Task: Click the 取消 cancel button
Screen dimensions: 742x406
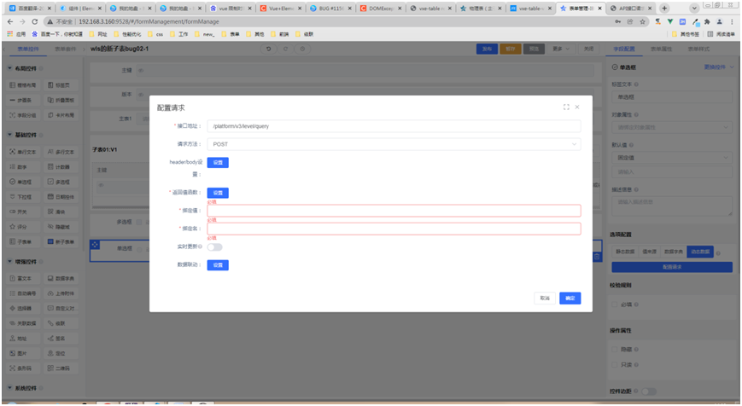Action: click(x=544, y=299)
